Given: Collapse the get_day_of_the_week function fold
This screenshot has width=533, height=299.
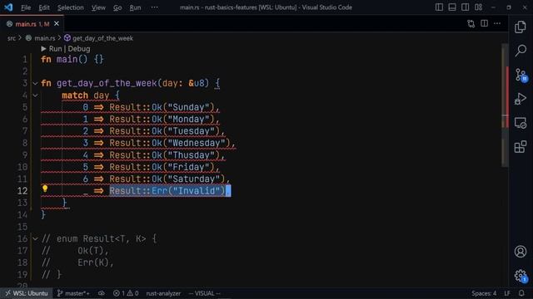Looking at the screenshot, I should [35, 83].
